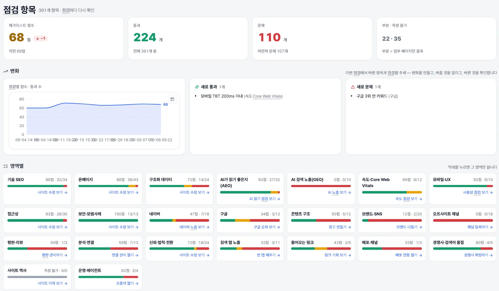Click the 68 endpoint label on chart

166,104
